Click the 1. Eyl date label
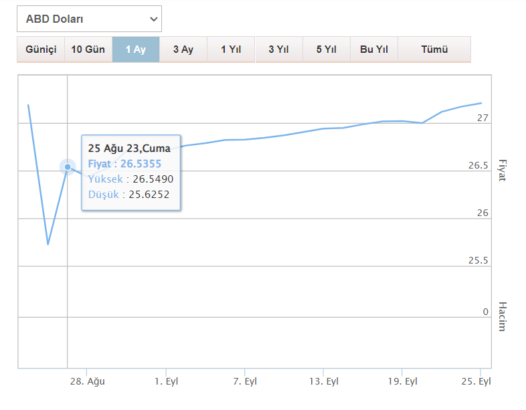This screenshot has height=410, width=526. point(166,381)
